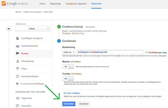The image size is (168, 108).
Task: Click the flag icon next to Doelen
Action: point(18,53)
